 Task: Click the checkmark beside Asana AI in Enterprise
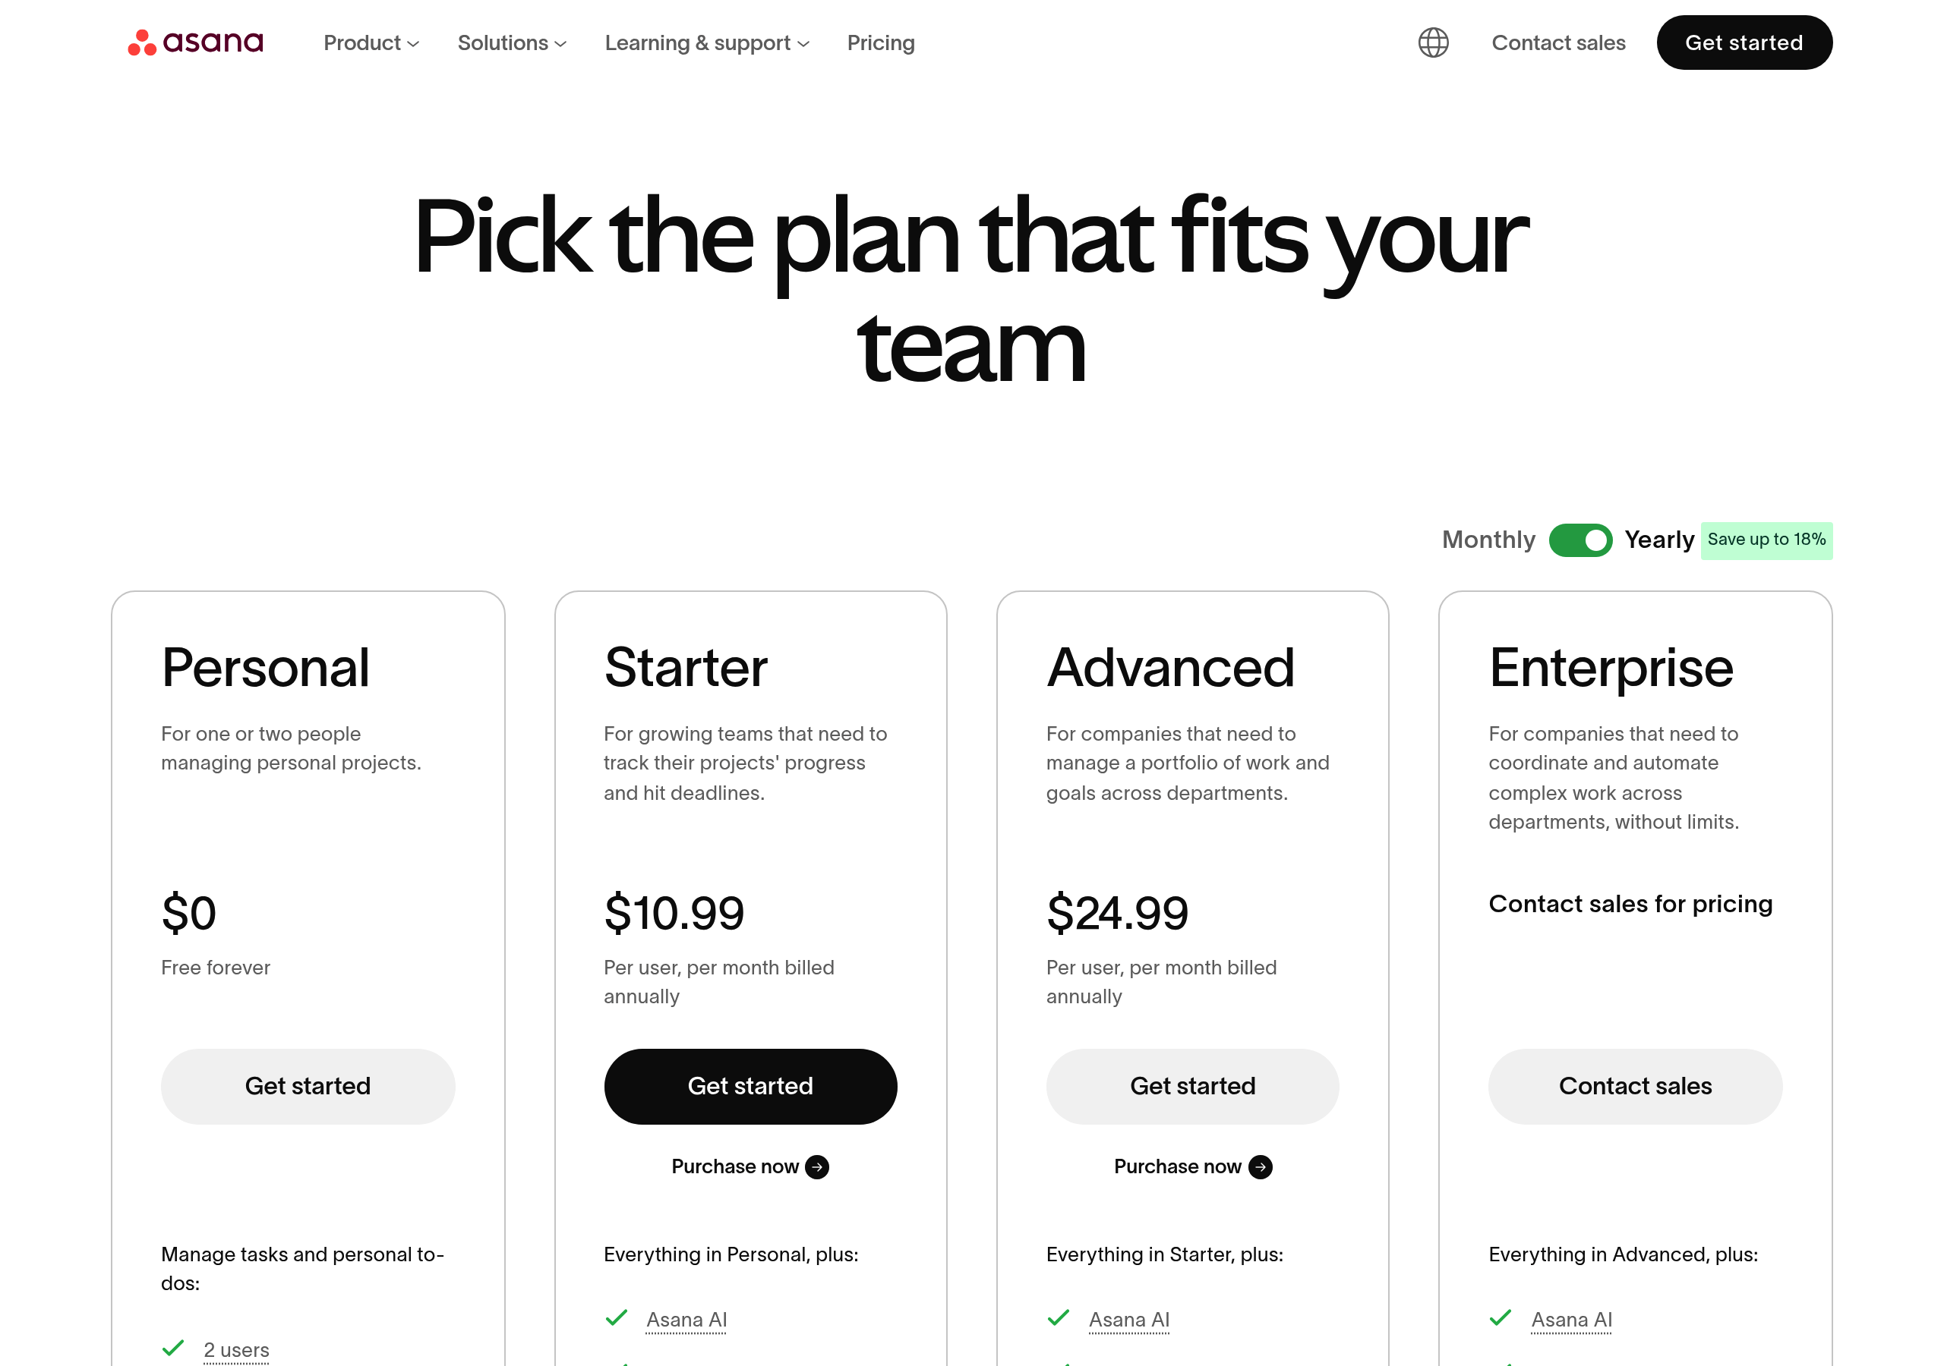pos(1501,1317)
